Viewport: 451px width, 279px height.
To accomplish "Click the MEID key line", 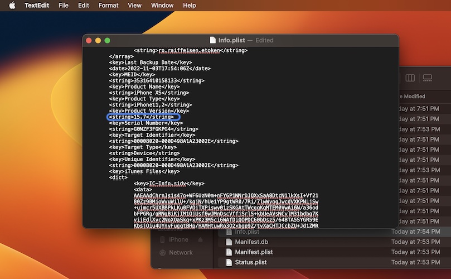I will [132, 75].
